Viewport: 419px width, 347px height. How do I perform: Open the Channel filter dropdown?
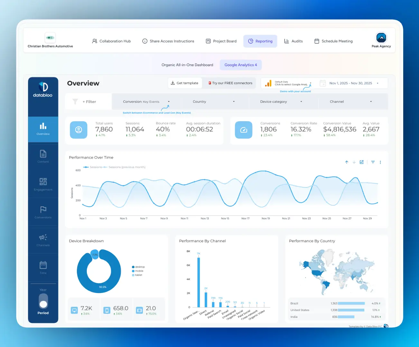click(x=351, y=102)
